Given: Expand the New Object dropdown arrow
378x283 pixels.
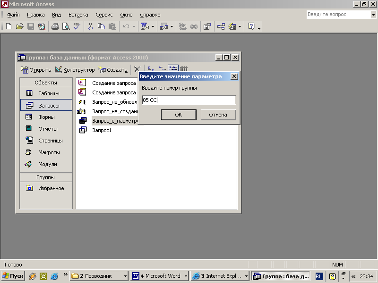Looking at the screenshot, I should pyautogui.click(x=240, y=26).
